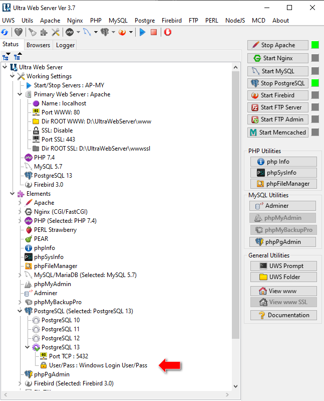Expand the Apache element node
Viewport: 324px width, 401px height.
20,203
